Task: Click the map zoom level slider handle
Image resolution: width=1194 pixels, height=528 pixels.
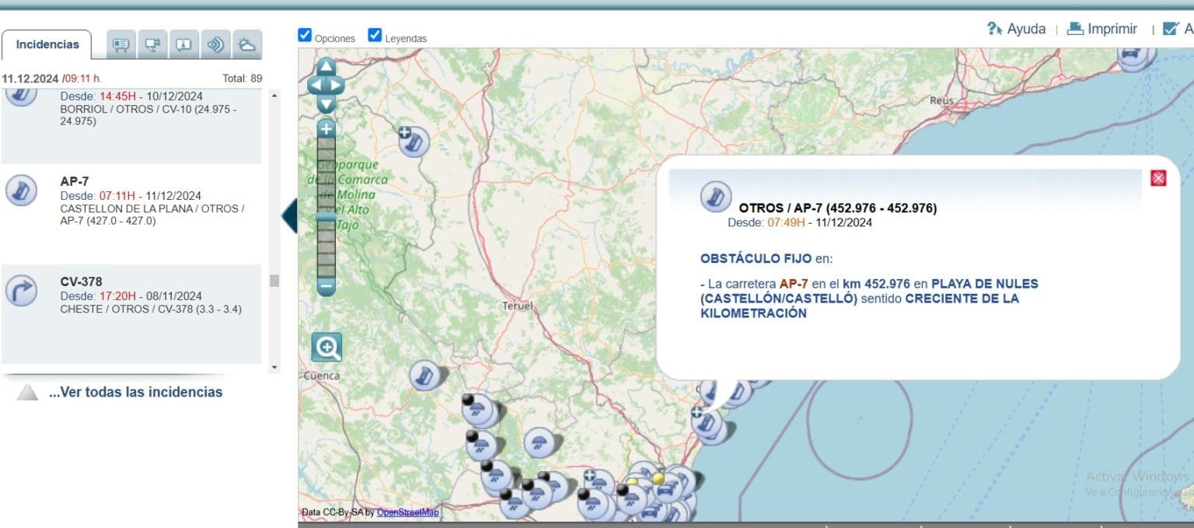Action: coord(326,217)
